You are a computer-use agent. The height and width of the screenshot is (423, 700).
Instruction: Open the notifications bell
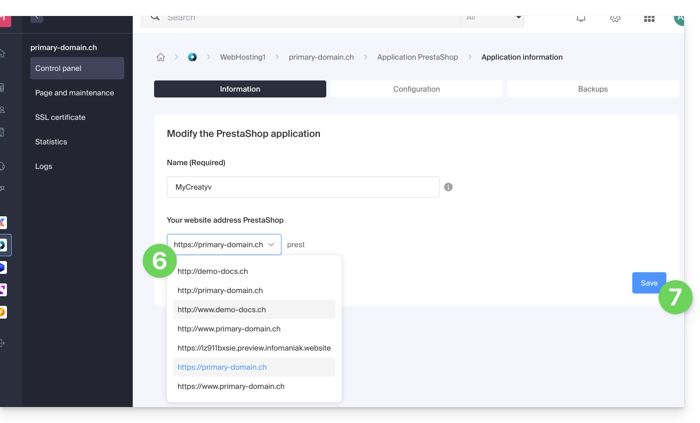click(x=581, y=19)
